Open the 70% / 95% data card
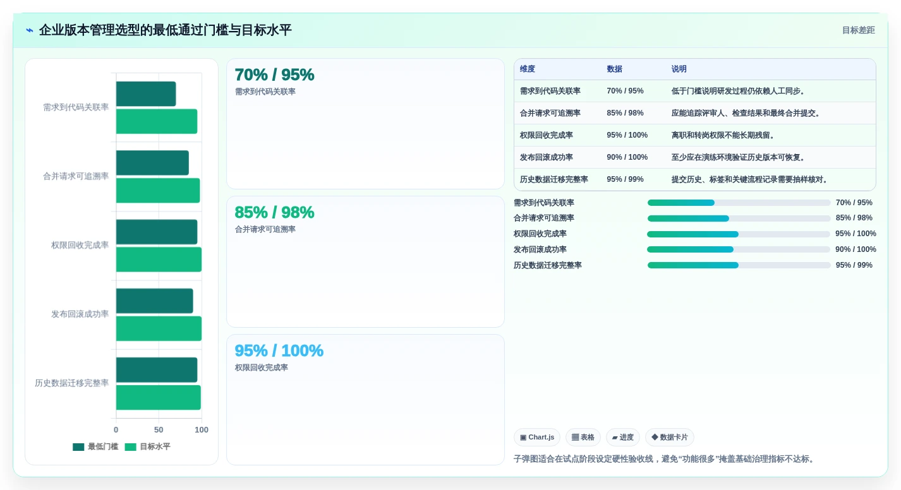This screenshot has height=490, width=901. point(365,124)
